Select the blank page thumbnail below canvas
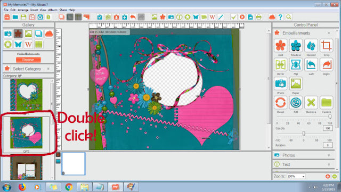The width and height of the screenshot is (341, 192). coord(74,164)
